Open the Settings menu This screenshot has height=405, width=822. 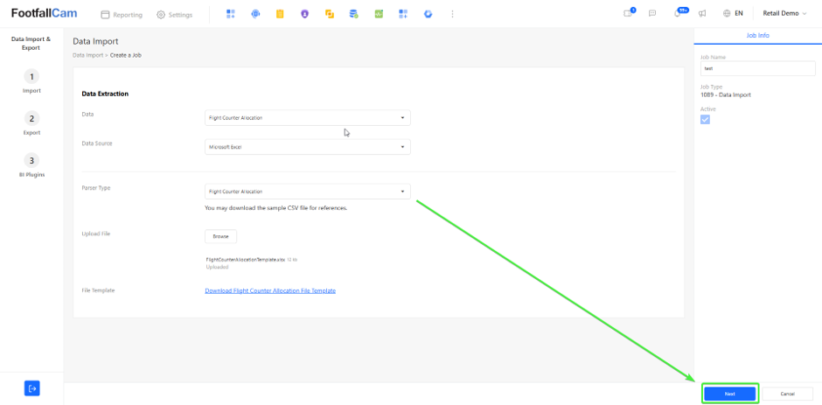tap(175, 15)
